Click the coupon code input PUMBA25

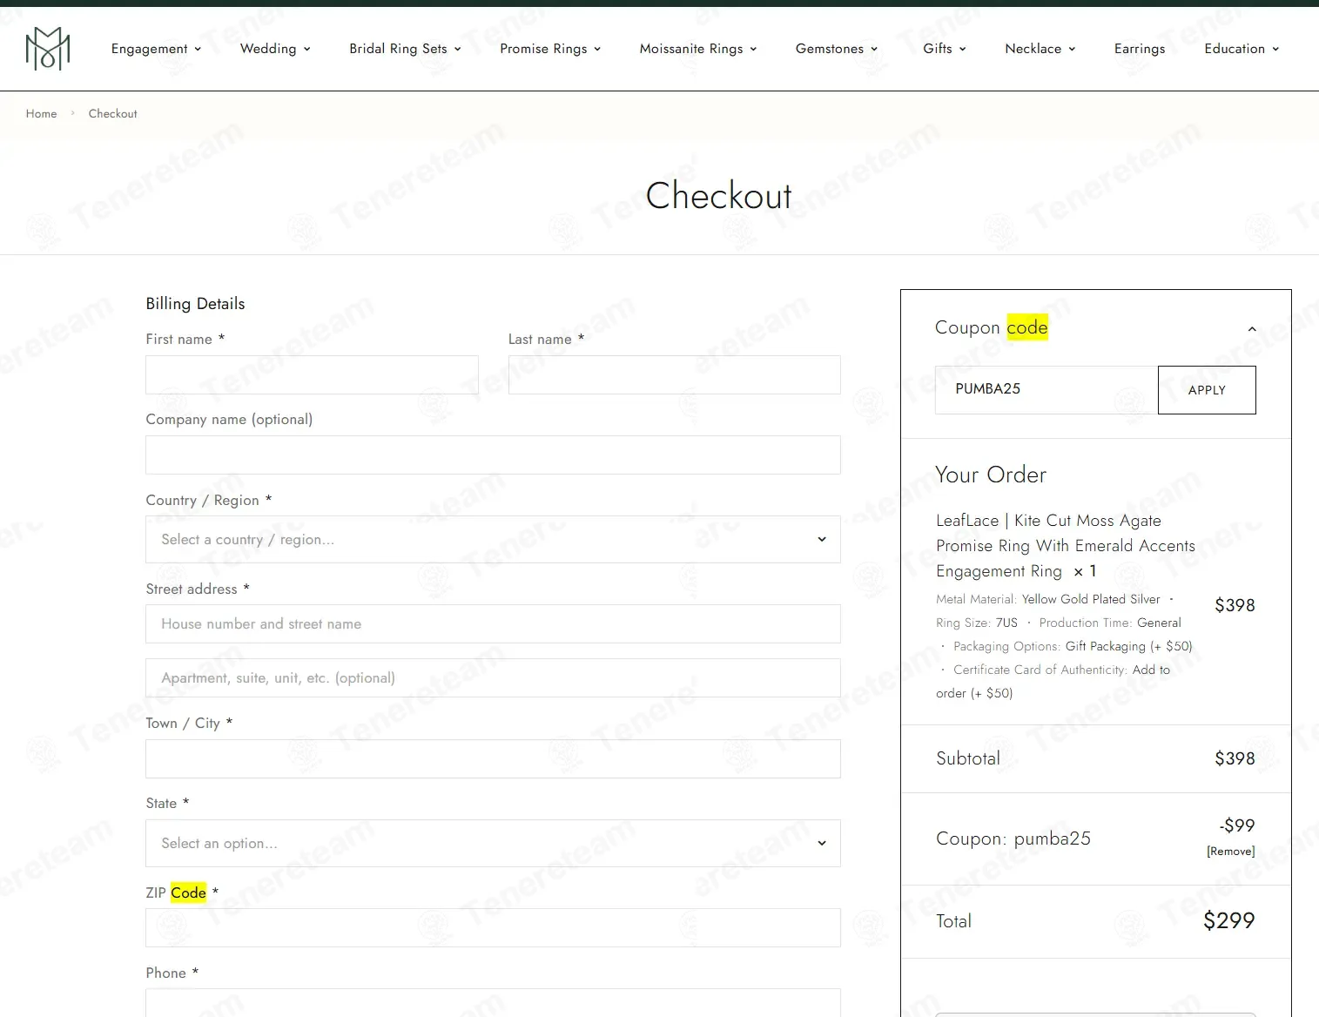[1046, 389]
